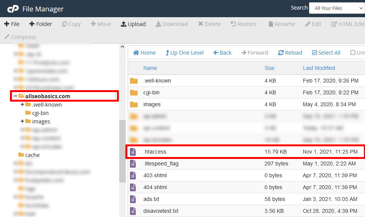Viewport: 365px width, 217px height.
Task: Create a new file with + File
Action: click(x=12, y=24)
